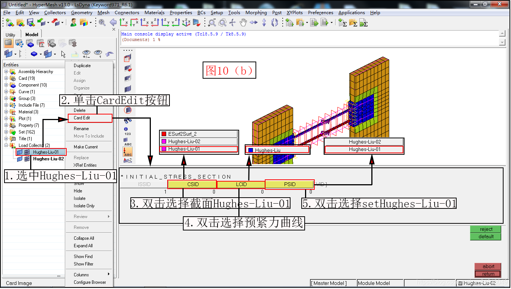Viewport: 511px width, 289px height.
Task: Expand the Card (19) tree node
Action: [x=6, y=78]
